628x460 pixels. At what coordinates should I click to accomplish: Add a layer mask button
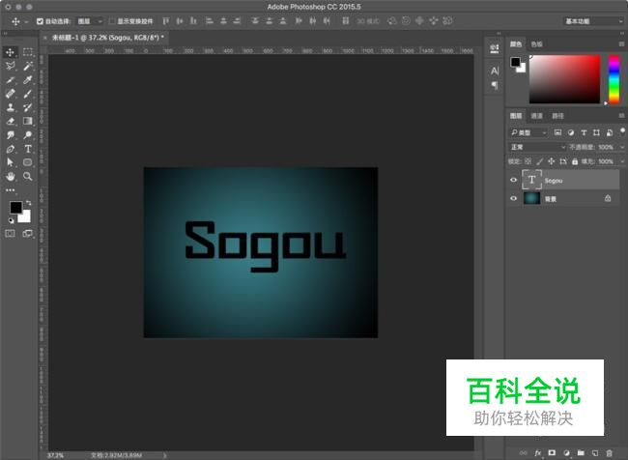pyautogui.click(x=552, y=453)
